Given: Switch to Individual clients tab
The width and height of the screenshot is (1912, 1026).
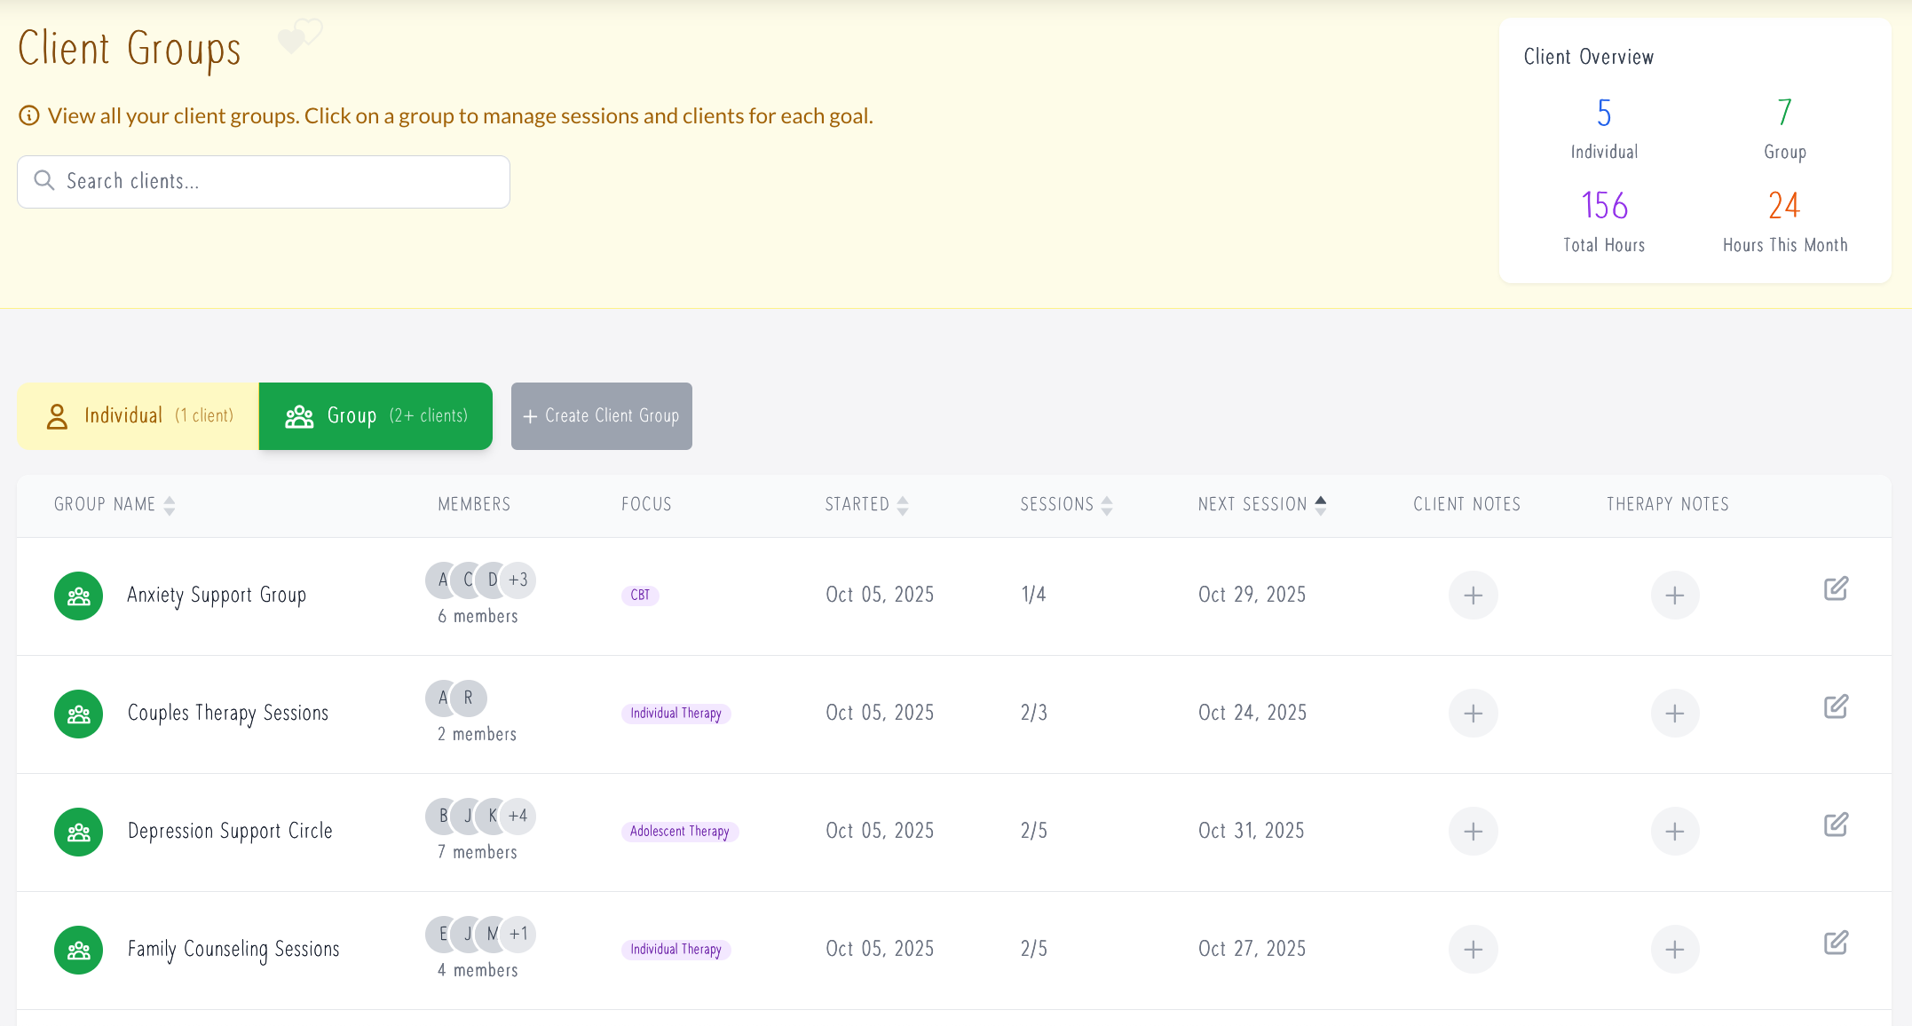Looking at the screenshot, I should click(x=138, y=416).
